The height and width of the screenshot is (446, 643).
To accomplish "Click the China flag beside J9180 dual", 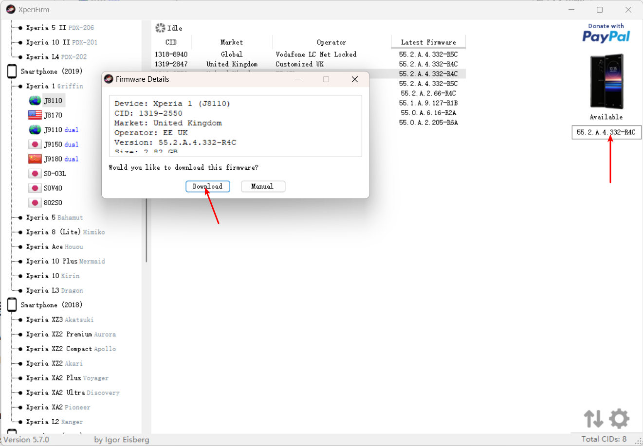I will click(x=35, y=159).
